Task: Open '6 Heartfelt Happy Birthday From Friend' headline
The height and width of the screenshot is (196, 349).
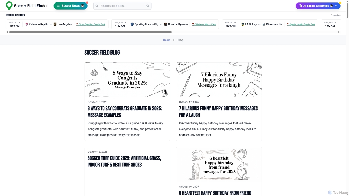Action: 215,193
